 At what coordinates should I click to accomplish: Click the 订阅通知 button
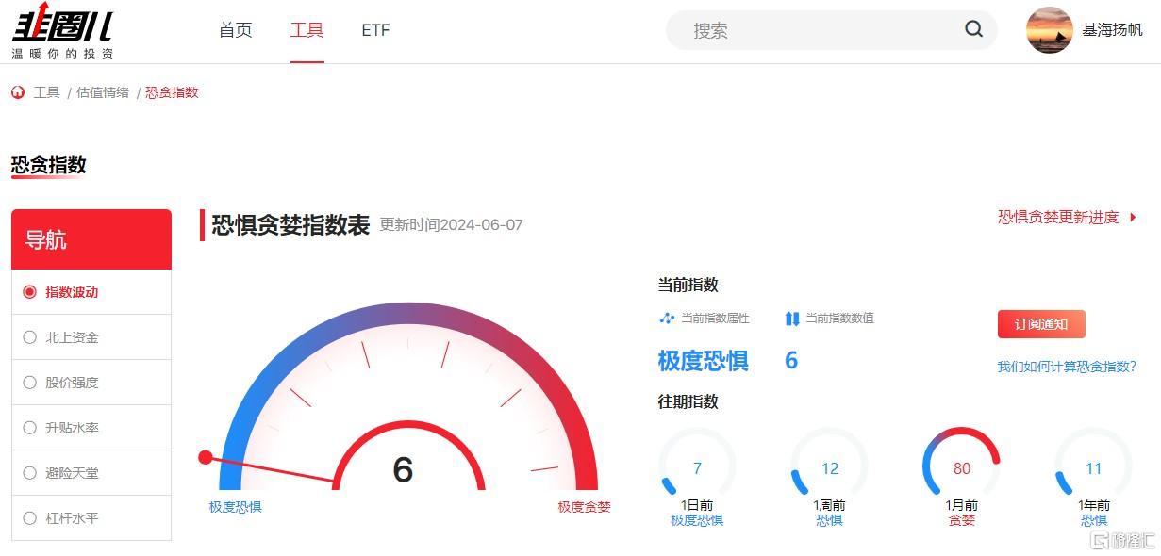tap(1041, 324)
